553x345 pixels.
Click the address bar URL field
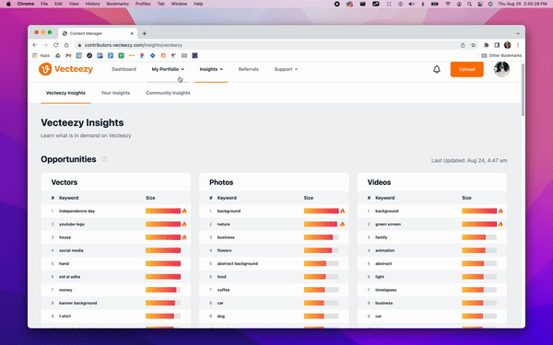(266, 45)
